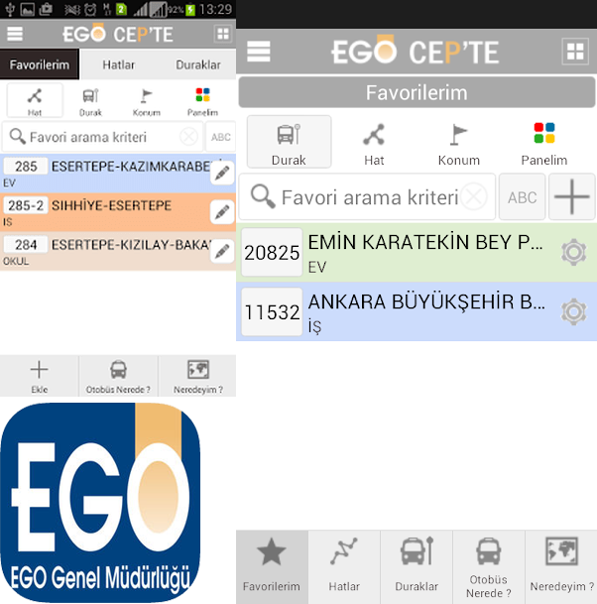This screenshot has height=604, width=597.
Task: Switch to Favorilerim tab in left screen
Action: [x=40, y=64]
